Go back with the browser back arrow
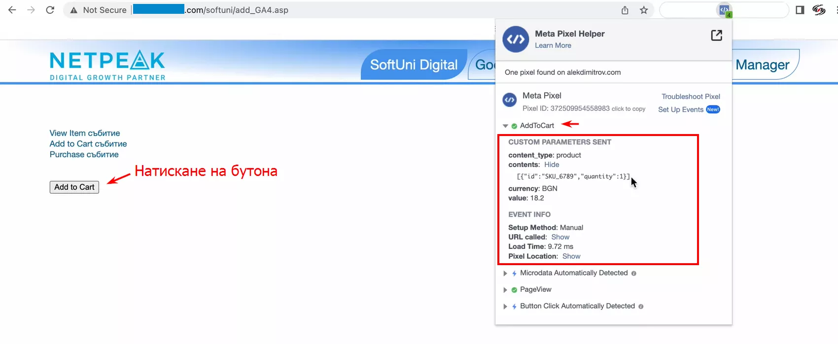Viewport: 838px width, 344px height. coord(12,10)
